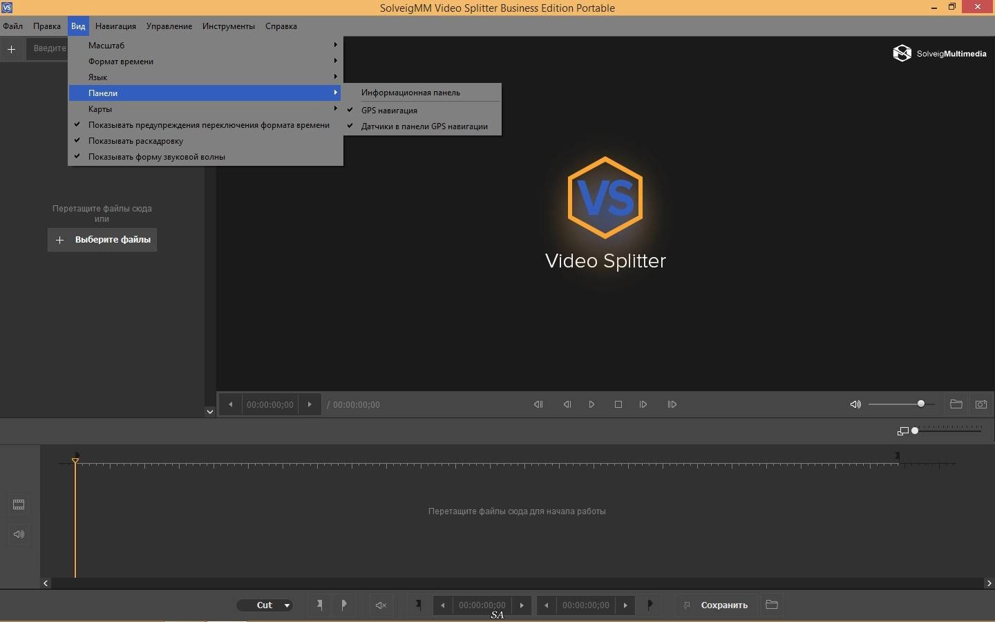
Task: Close the Вид menu
Action: [x=78, y=26]
